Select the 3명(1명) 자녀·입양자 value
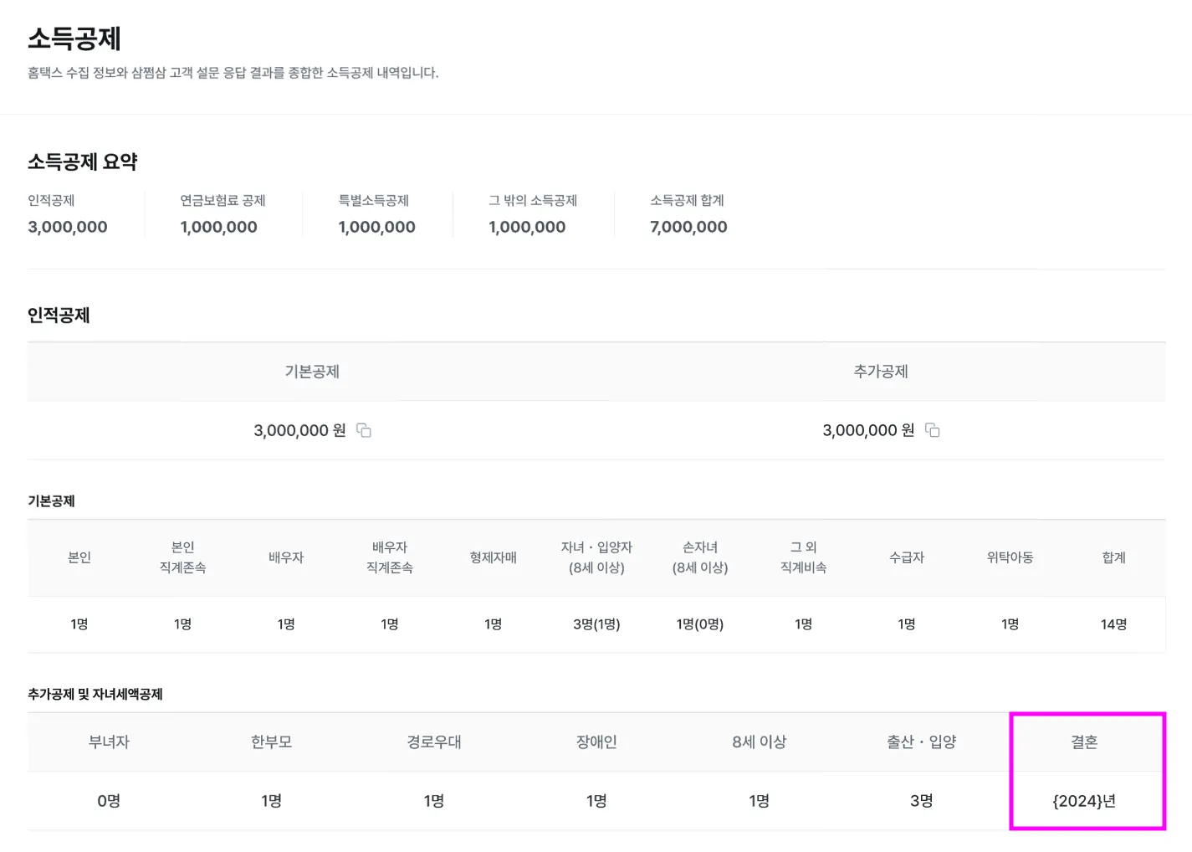Viewport: 1192px width, 852px height. pos(596,624)
